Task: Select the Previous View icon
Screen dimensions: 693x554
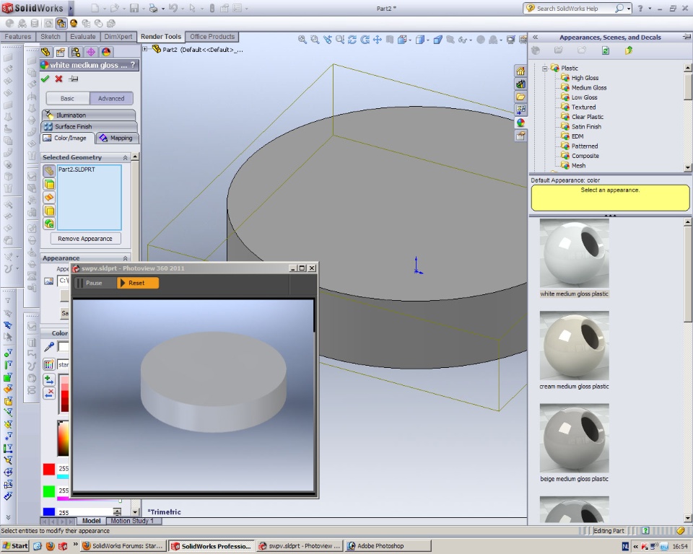Action: 328,40
